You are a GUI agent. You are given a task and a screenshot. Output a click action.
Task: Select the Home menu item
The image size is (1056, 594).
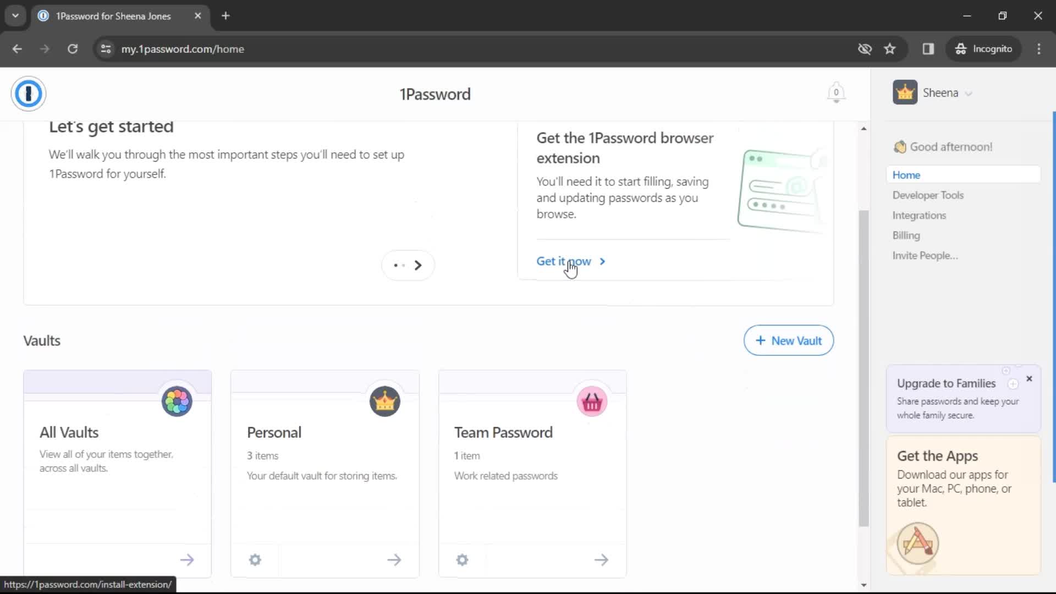point(906,175)
